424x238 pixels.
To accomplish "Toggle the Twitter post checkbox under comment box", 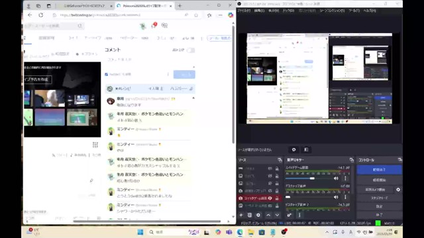I will point(106,75).
